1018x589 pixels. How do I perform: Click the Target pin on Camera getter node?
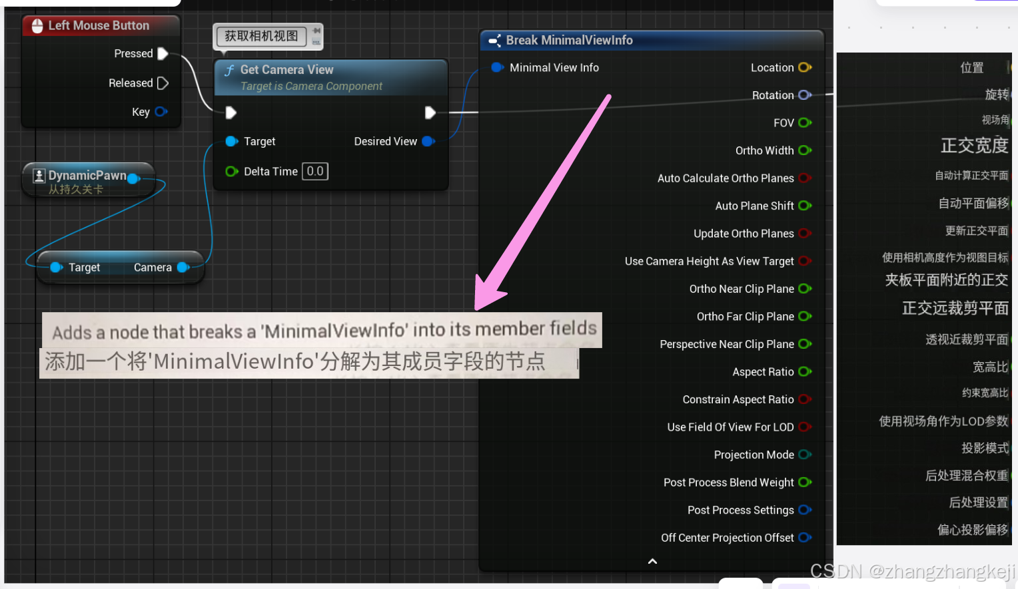tap(57, 268)
